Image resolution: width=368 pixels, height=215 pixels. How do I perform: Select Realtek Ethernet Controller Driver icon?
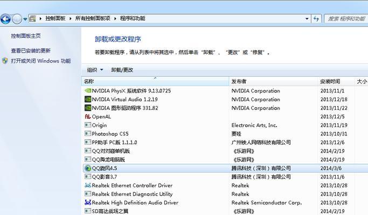tap(87, 185)
